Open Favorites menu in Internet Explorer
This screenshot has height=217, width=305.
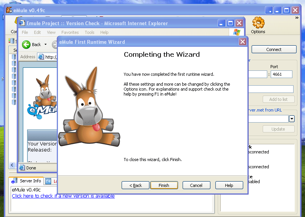(70, 32)
